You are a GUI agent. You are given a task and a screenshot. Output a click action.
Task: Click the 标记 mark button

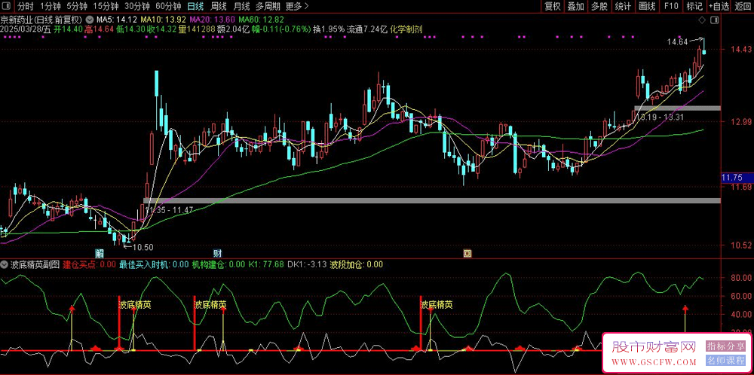[x=694, y=6]
